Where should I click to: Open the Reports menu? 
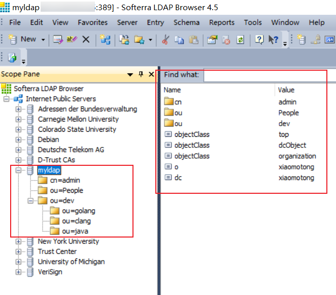(x=222, y=22)
